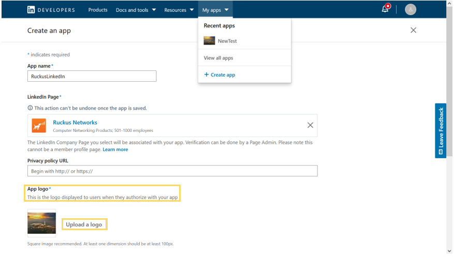Open the Leave Feedback side tab
Screen dimensions: 454x257
tap(441, 131)
